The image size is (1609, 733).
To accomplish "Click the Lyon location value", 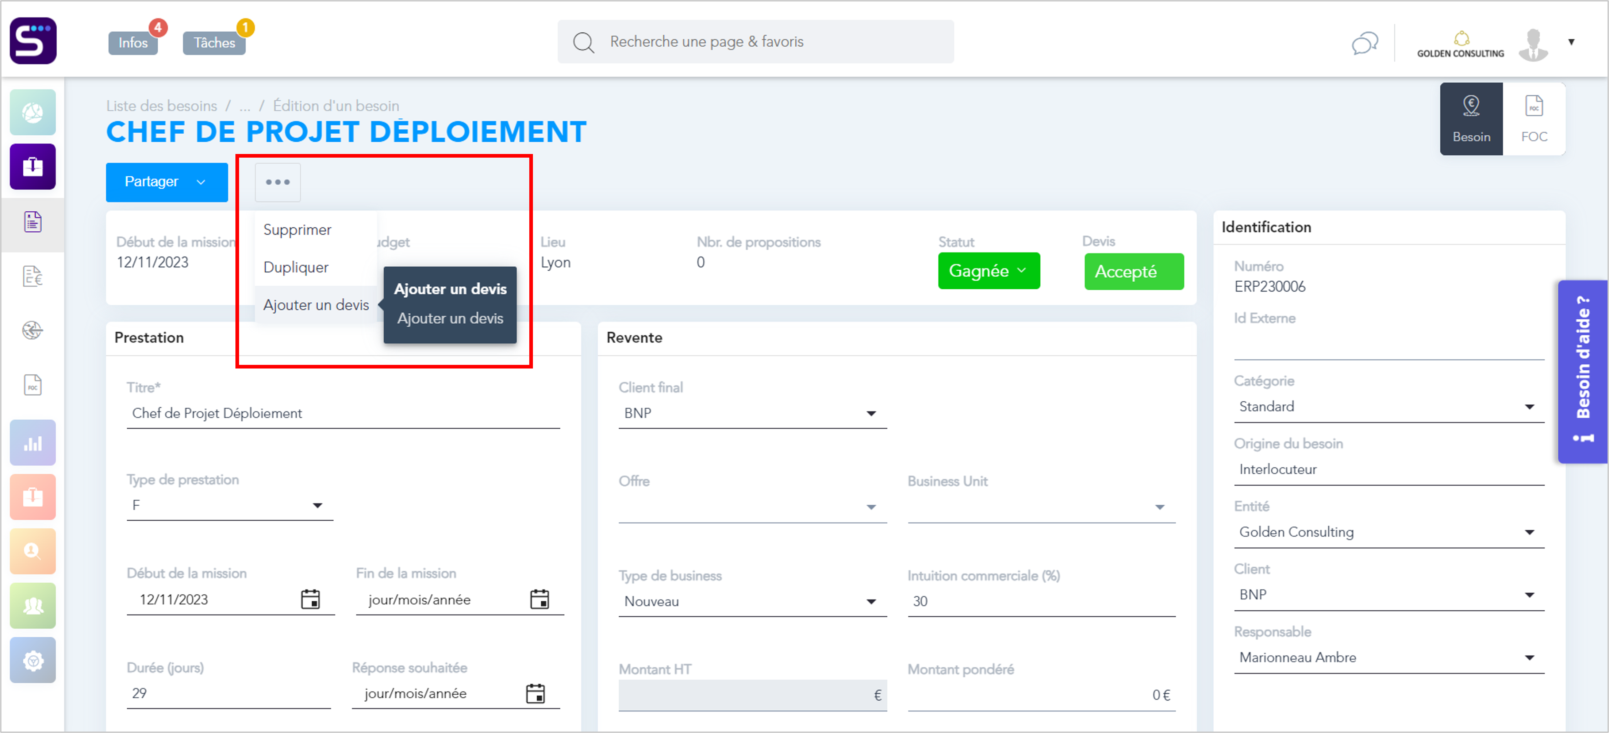I will tap(555, 262).
